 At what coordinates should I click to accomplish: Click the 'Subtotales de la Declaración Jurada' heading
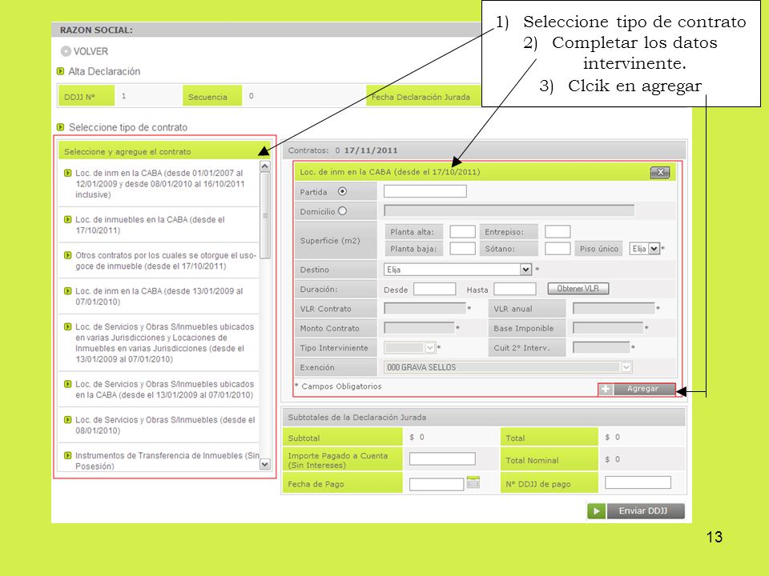357,418
